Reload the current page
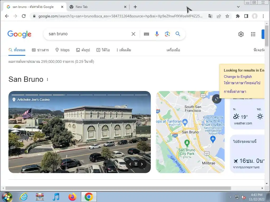Image resolution: width=270 pixels, height=202 pixels. (24, 16)
